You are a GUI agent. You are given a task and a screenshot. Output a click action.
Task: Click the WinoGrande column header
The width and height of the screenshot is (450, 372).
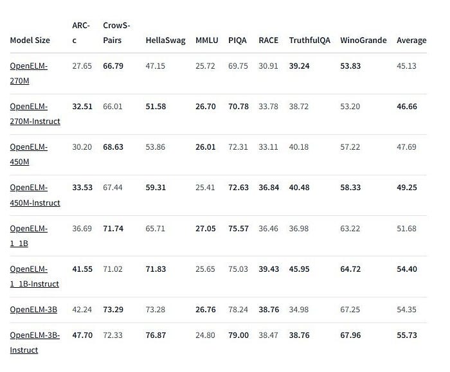point(363,40)
